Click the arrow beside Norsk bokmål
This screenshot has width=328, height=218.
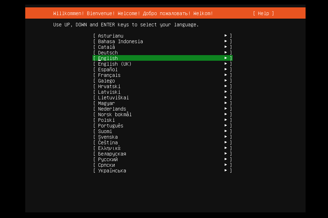(226, 114)
